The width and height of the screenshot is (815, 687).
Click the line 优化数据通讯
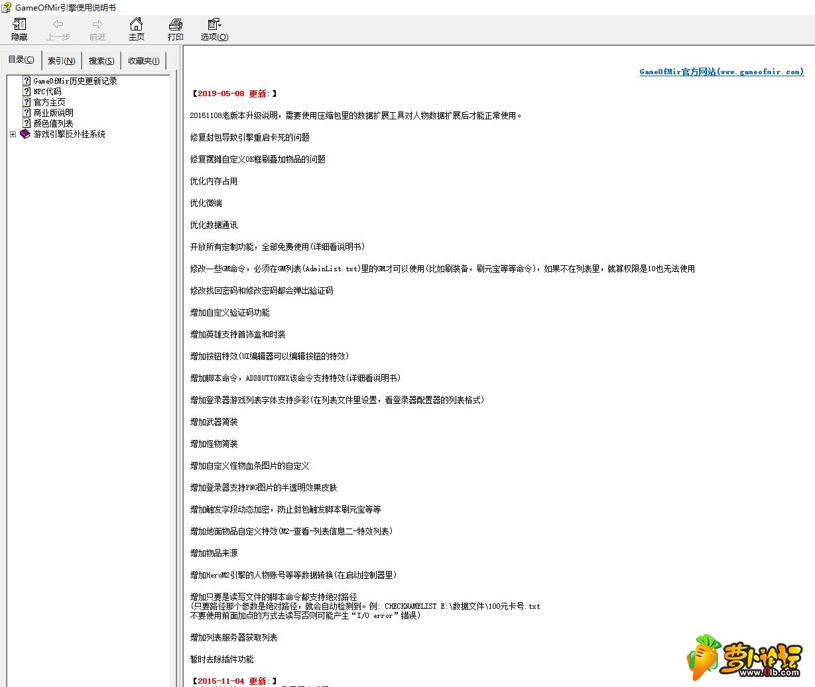click(214, 225)
